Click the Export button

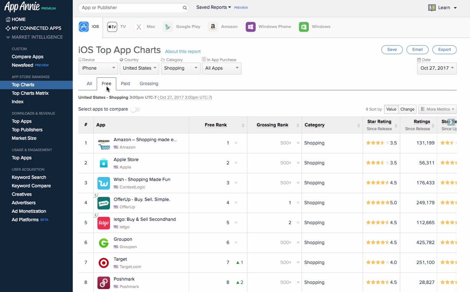(445, 50)
